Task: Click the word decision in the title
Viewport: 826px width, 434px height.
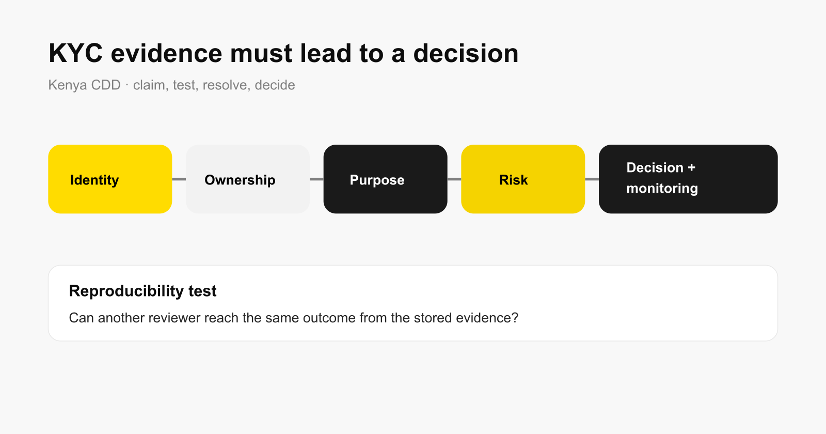Action: pyautogui.click(x=466, y=53)
